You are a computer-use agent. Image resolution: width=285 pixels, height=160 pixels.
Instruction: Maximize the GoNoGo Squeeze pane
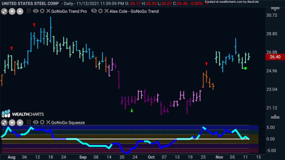tap(4, 123)
